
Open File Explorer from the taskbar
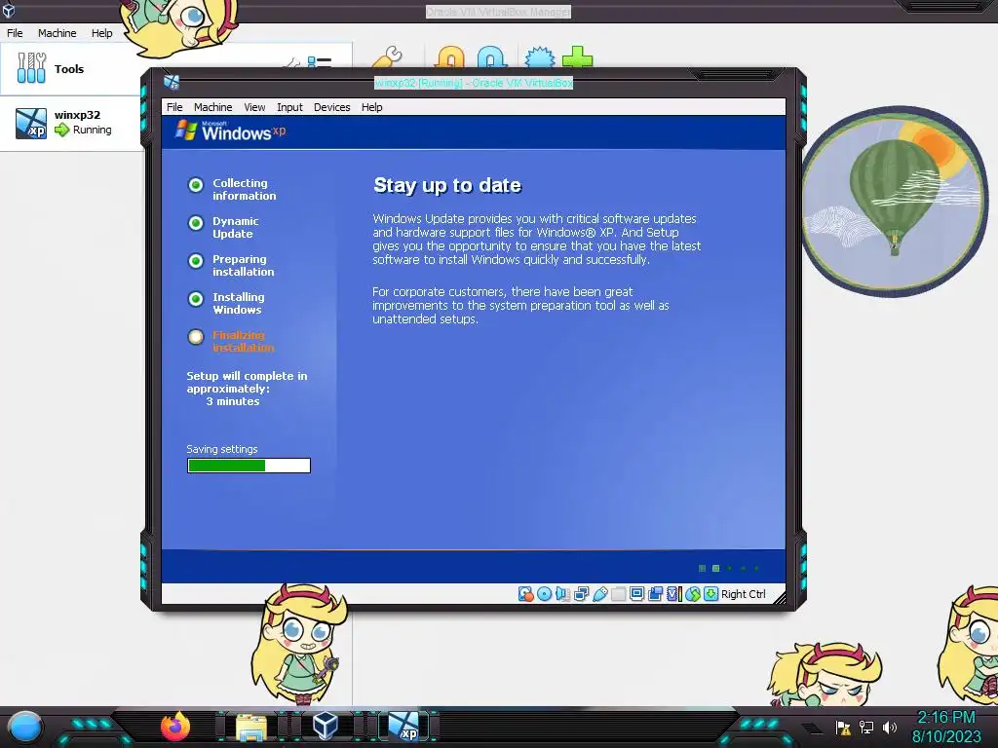[251, 727]
